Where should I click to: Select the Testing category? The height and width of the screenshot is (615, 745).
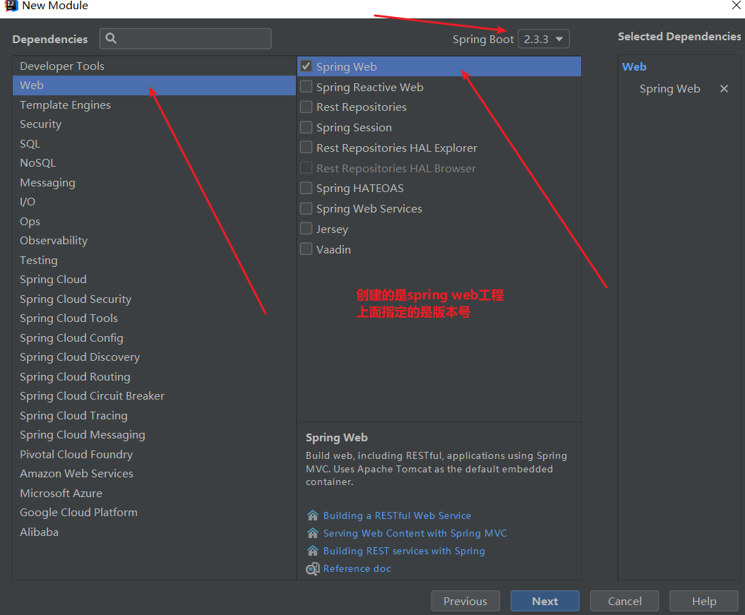pyautogui.click(x=155, y=261)
